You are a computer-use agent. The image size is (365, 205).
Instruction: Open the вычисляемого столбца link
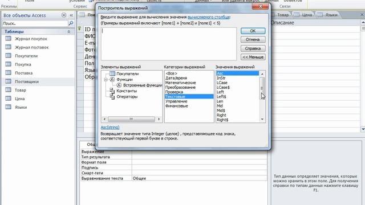[208, 17]
